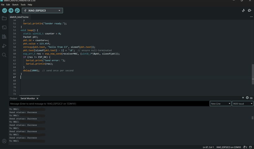254x149 pixels.
Task: Open the New Line ending dropdown
Action: point(220,104)
